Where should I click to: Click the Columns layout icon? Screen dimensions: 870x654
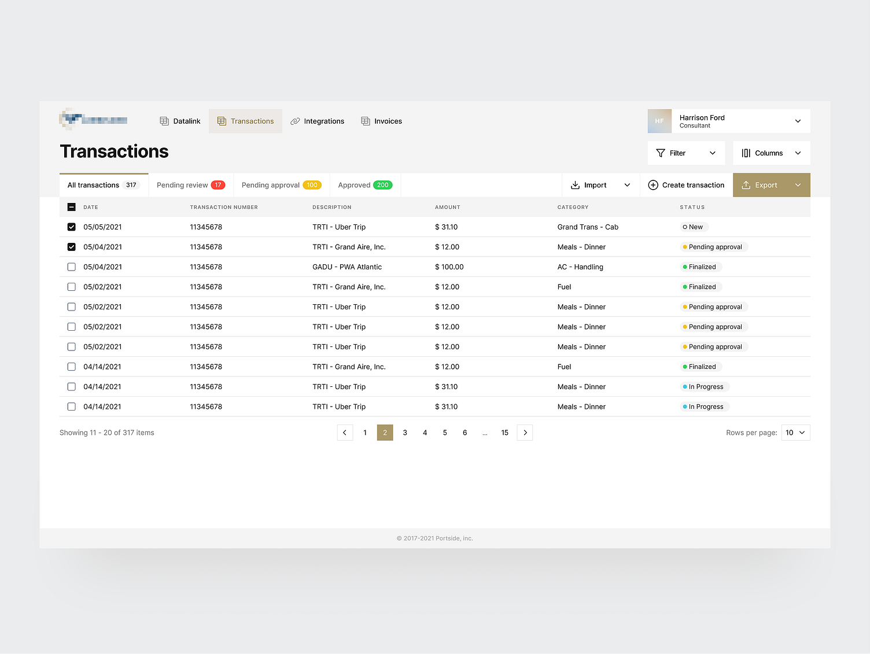coord(747,153)
